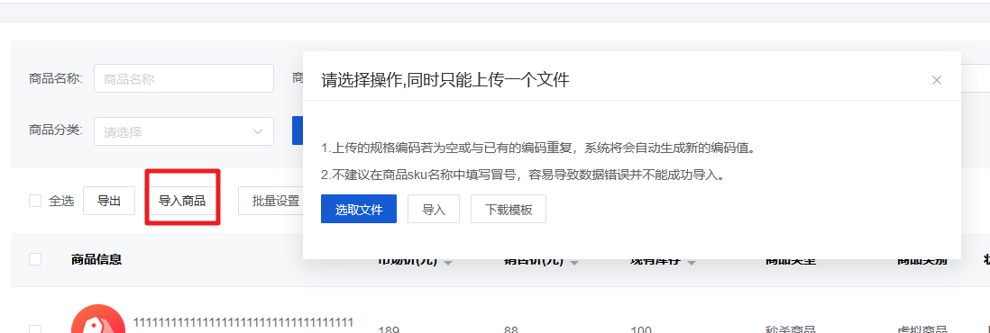Screen dimensions: 990x333
Task: Click the dialog title 请选择操作 text
Action: [445, 80]
